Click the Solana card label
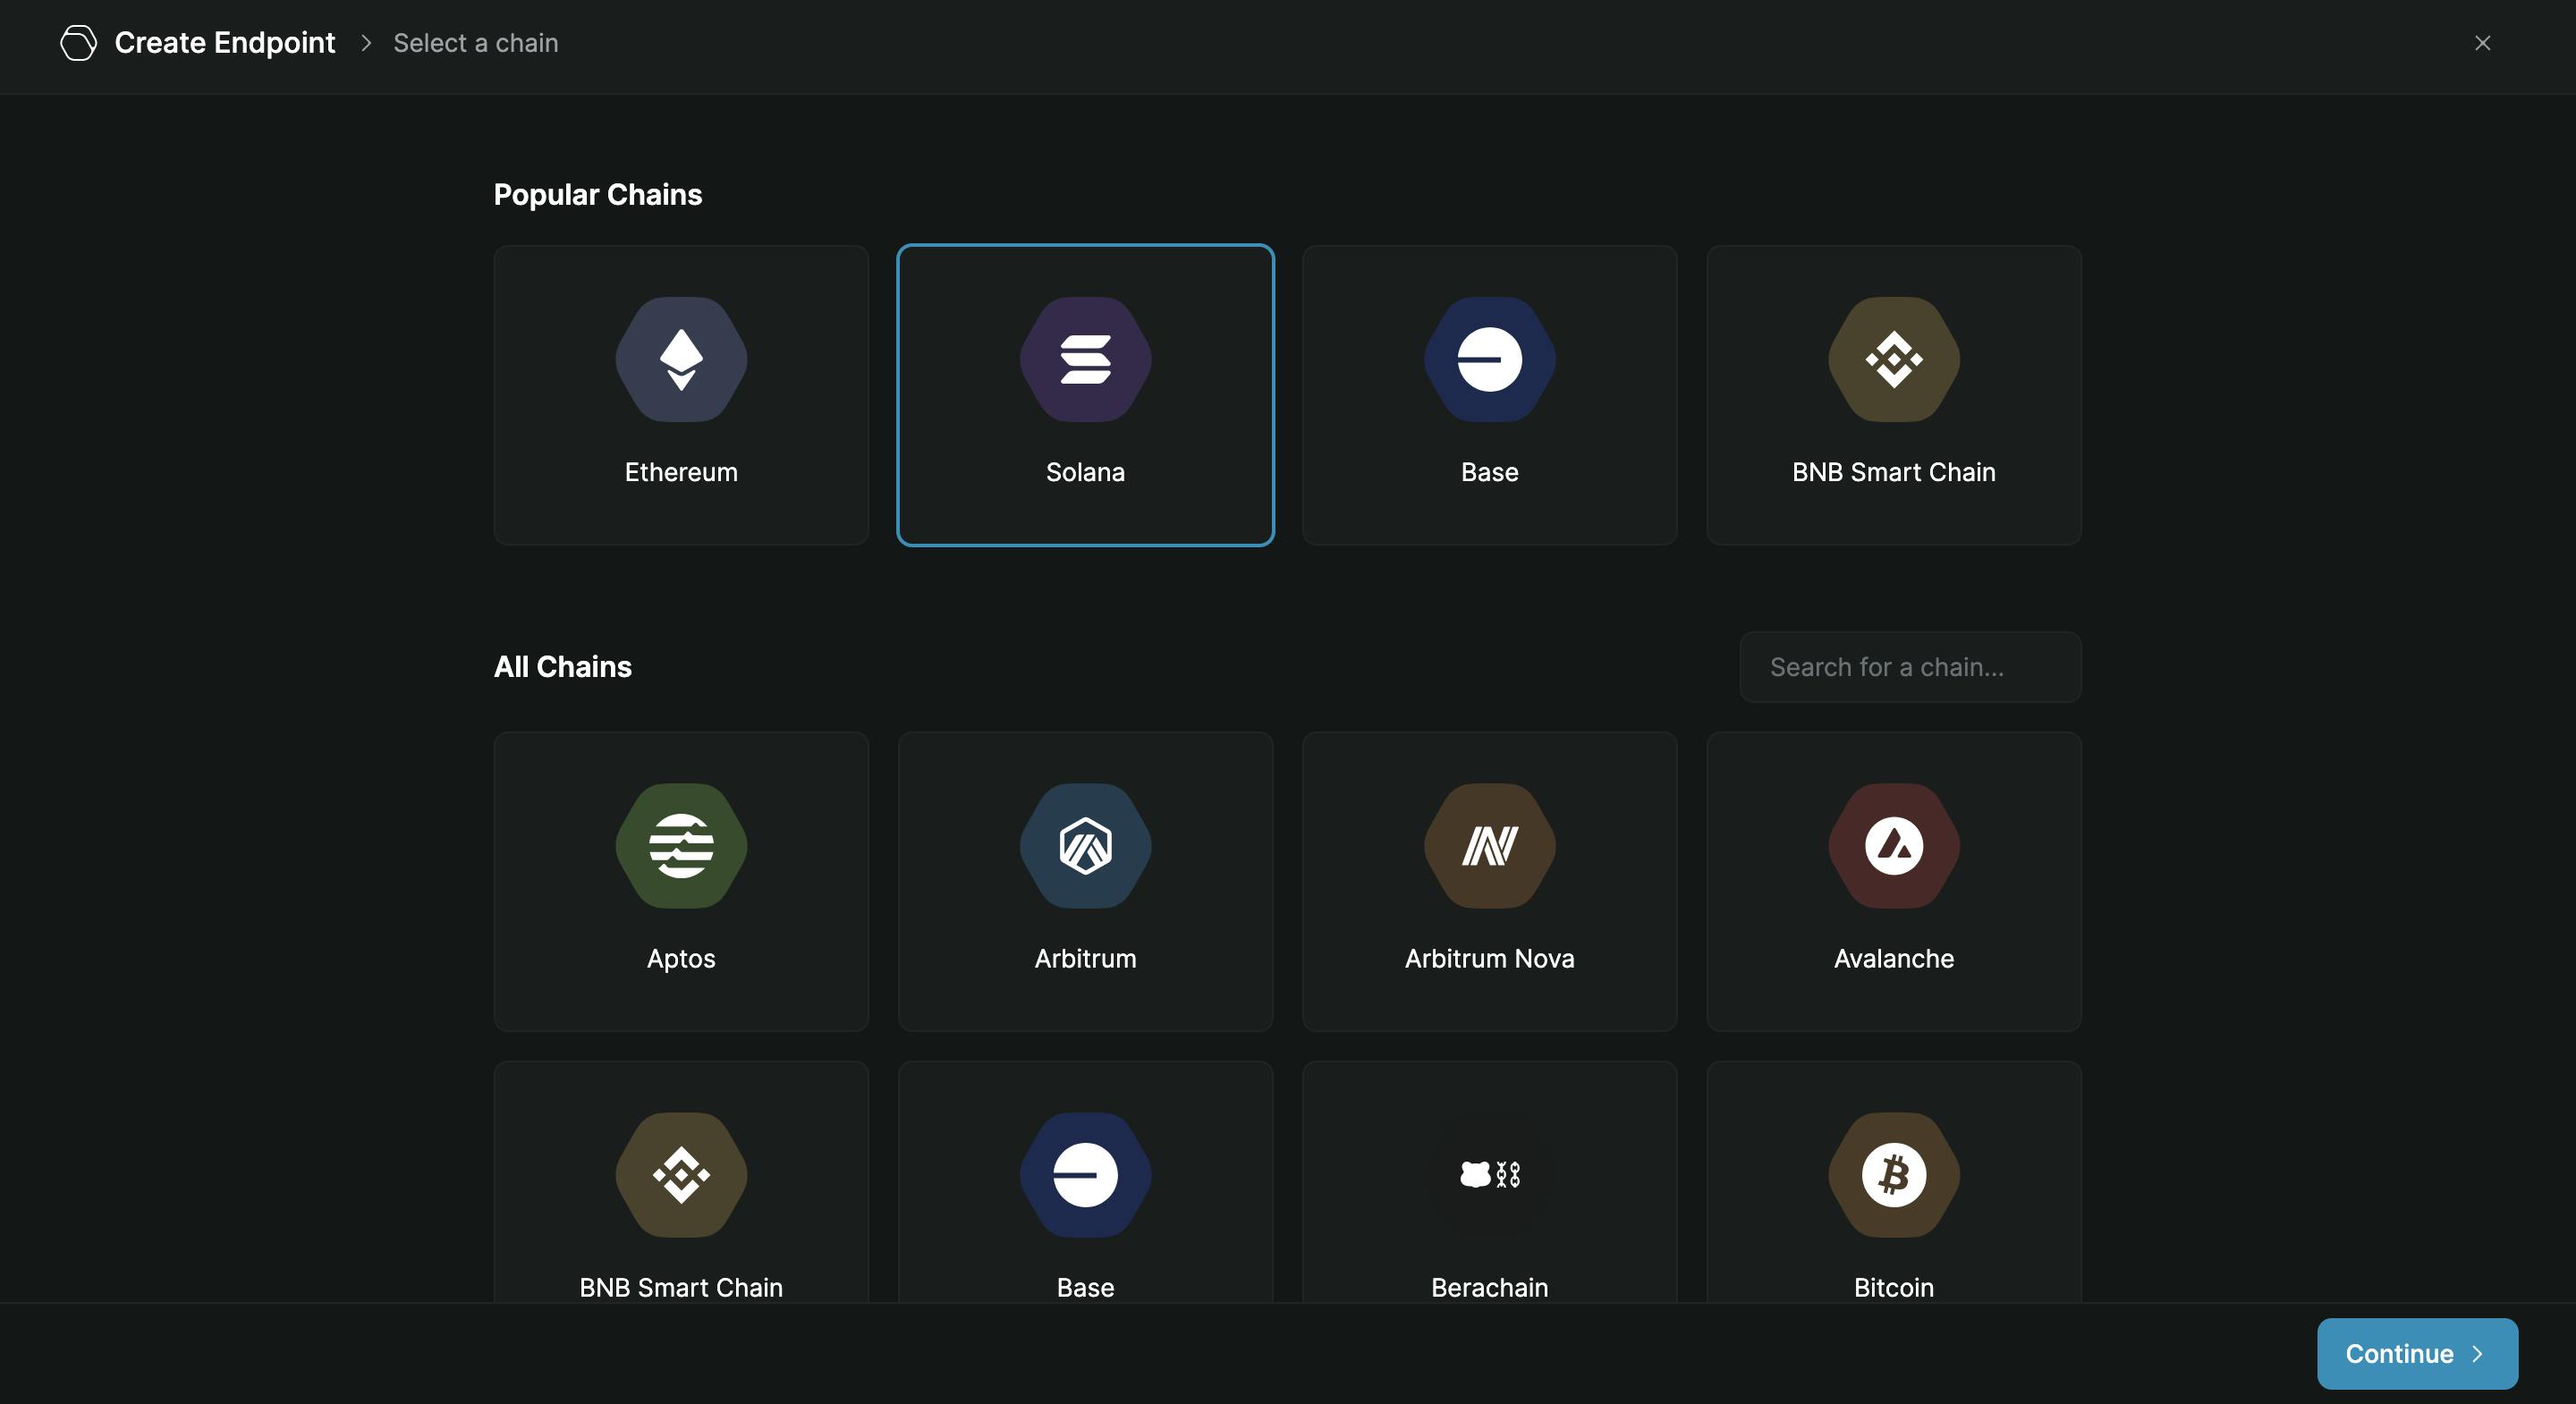Screen dimensions: 2576x1404 [x=1085, y=472]
